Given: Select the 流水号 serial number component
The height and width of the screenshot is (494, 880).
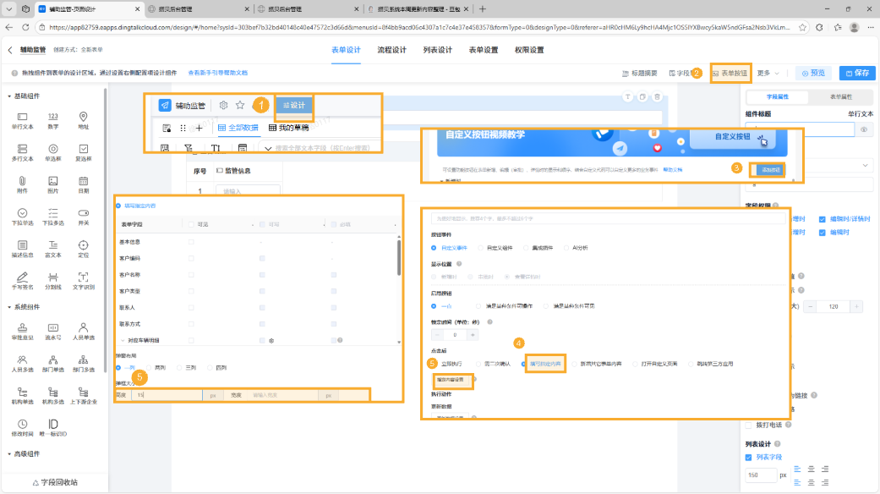Looking at the screenshot, I should pyautogui.click(x=53, y=327).
